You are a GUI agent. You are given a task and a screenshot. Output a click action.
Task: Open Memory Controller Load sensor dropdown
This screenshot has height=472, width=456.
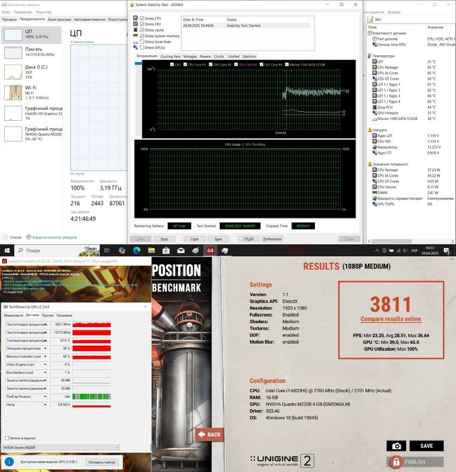45,357
